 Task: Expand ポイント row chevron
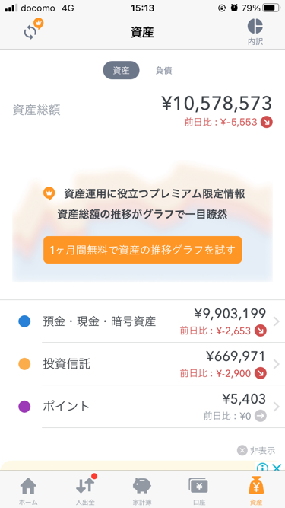click(277, 407)
